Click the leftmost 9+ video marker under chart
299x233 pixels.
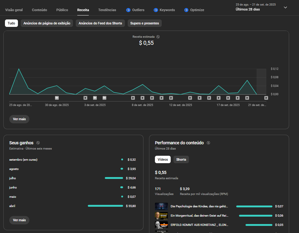click(x=57, y=98)
